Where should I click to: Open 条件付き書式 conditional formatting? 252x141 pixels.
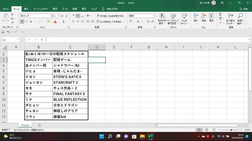click(x=162, y=19)
